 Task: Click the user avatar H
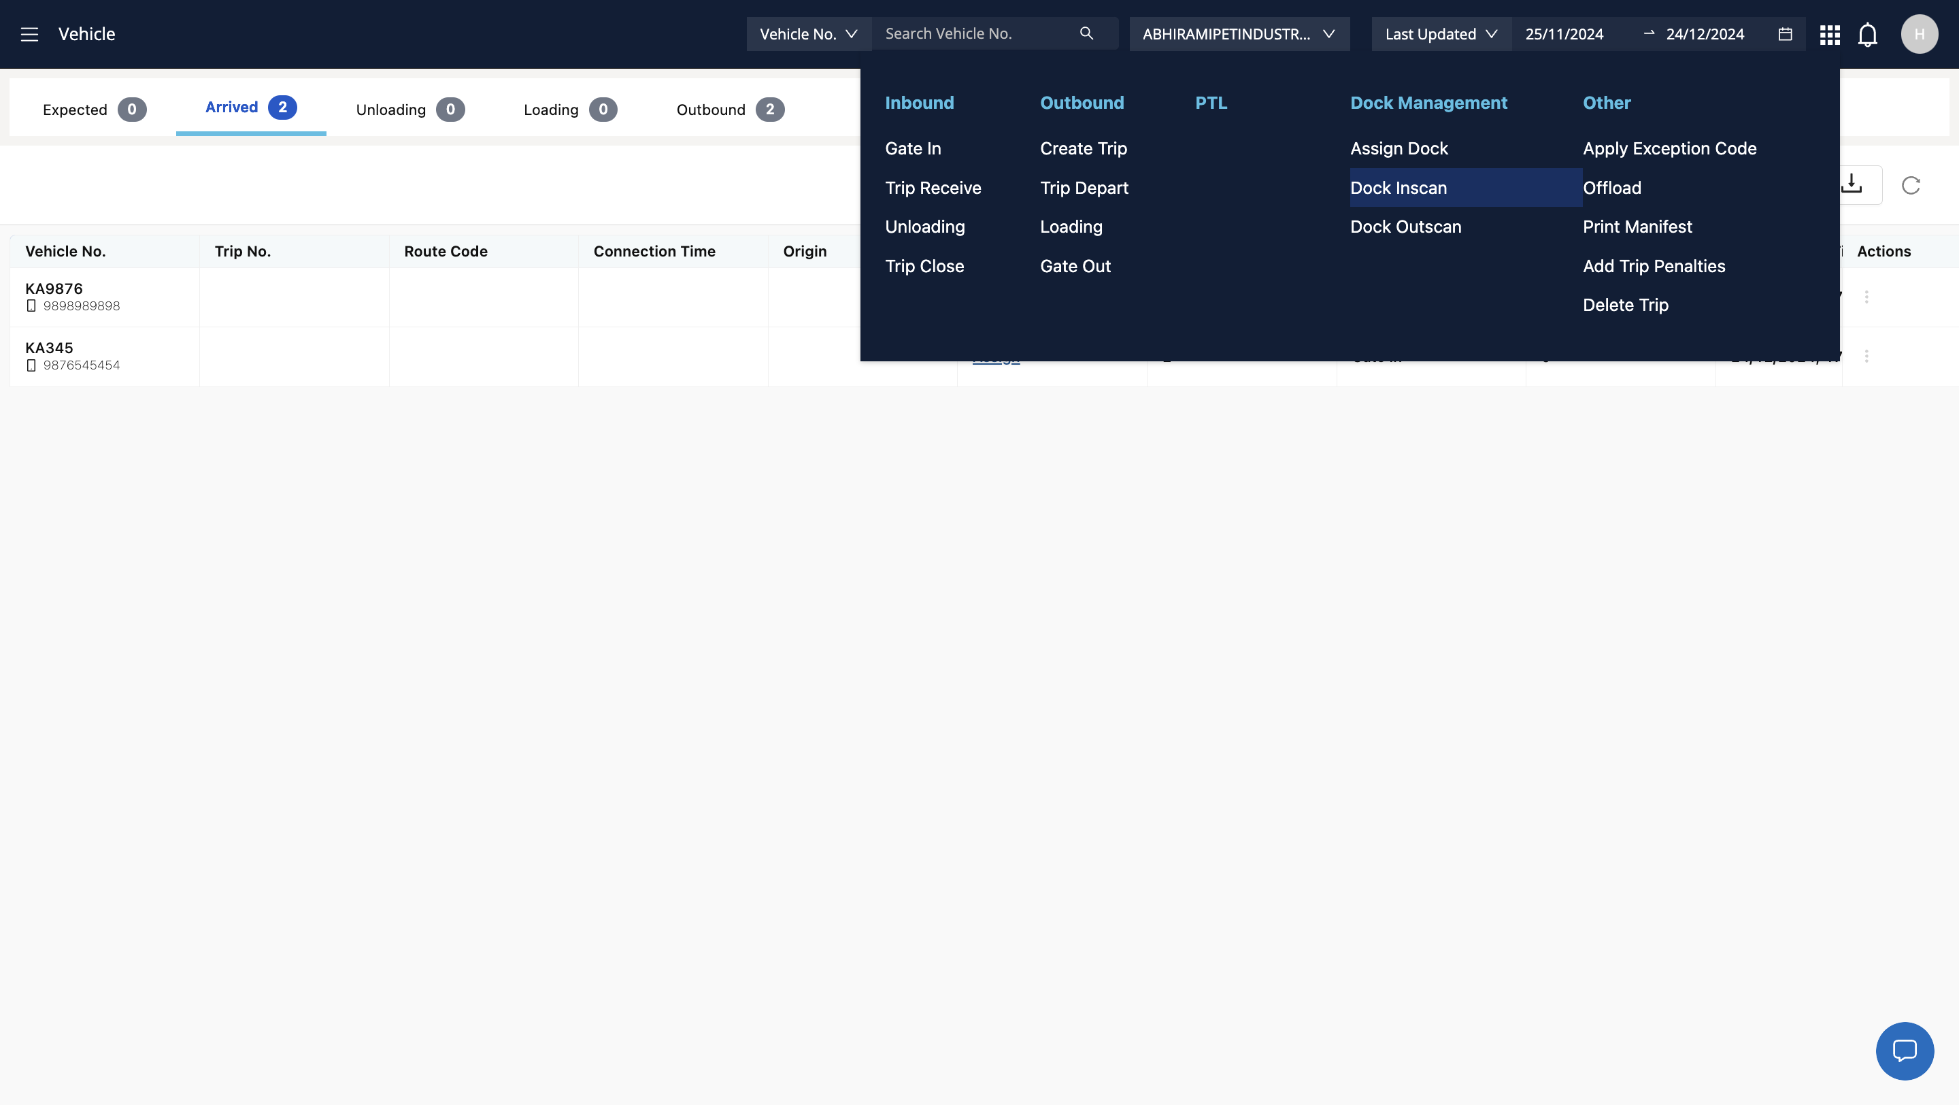coord(1919,34)
